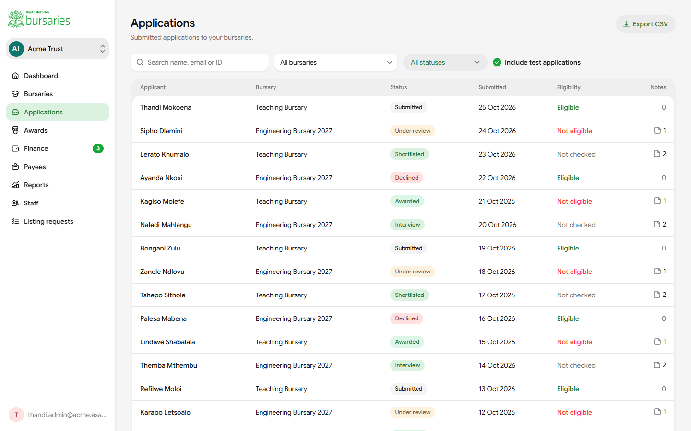Click the Dashboard home icon in the sidebar
The width and height of the screenshot is (691, 431).
tap(15, 76)
